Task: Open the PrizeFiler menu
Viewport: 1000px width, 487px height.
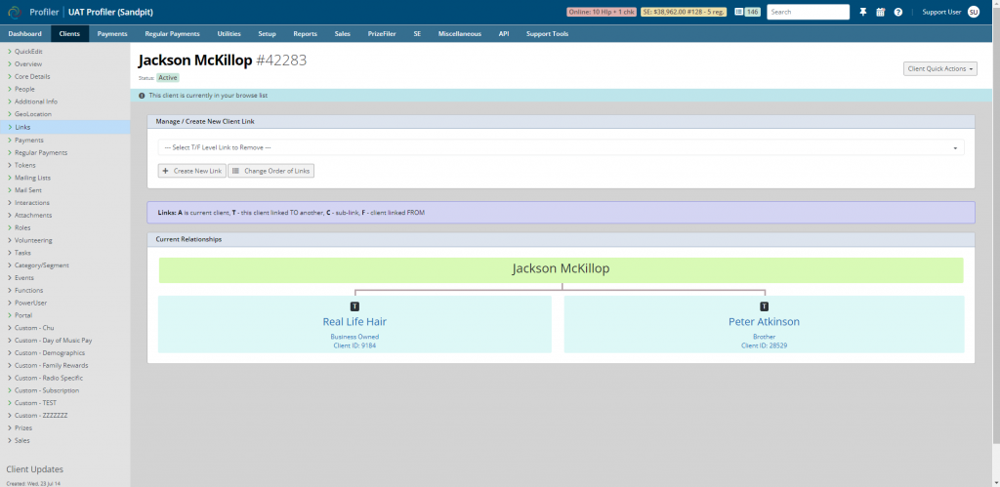Action: pos(382,34)
